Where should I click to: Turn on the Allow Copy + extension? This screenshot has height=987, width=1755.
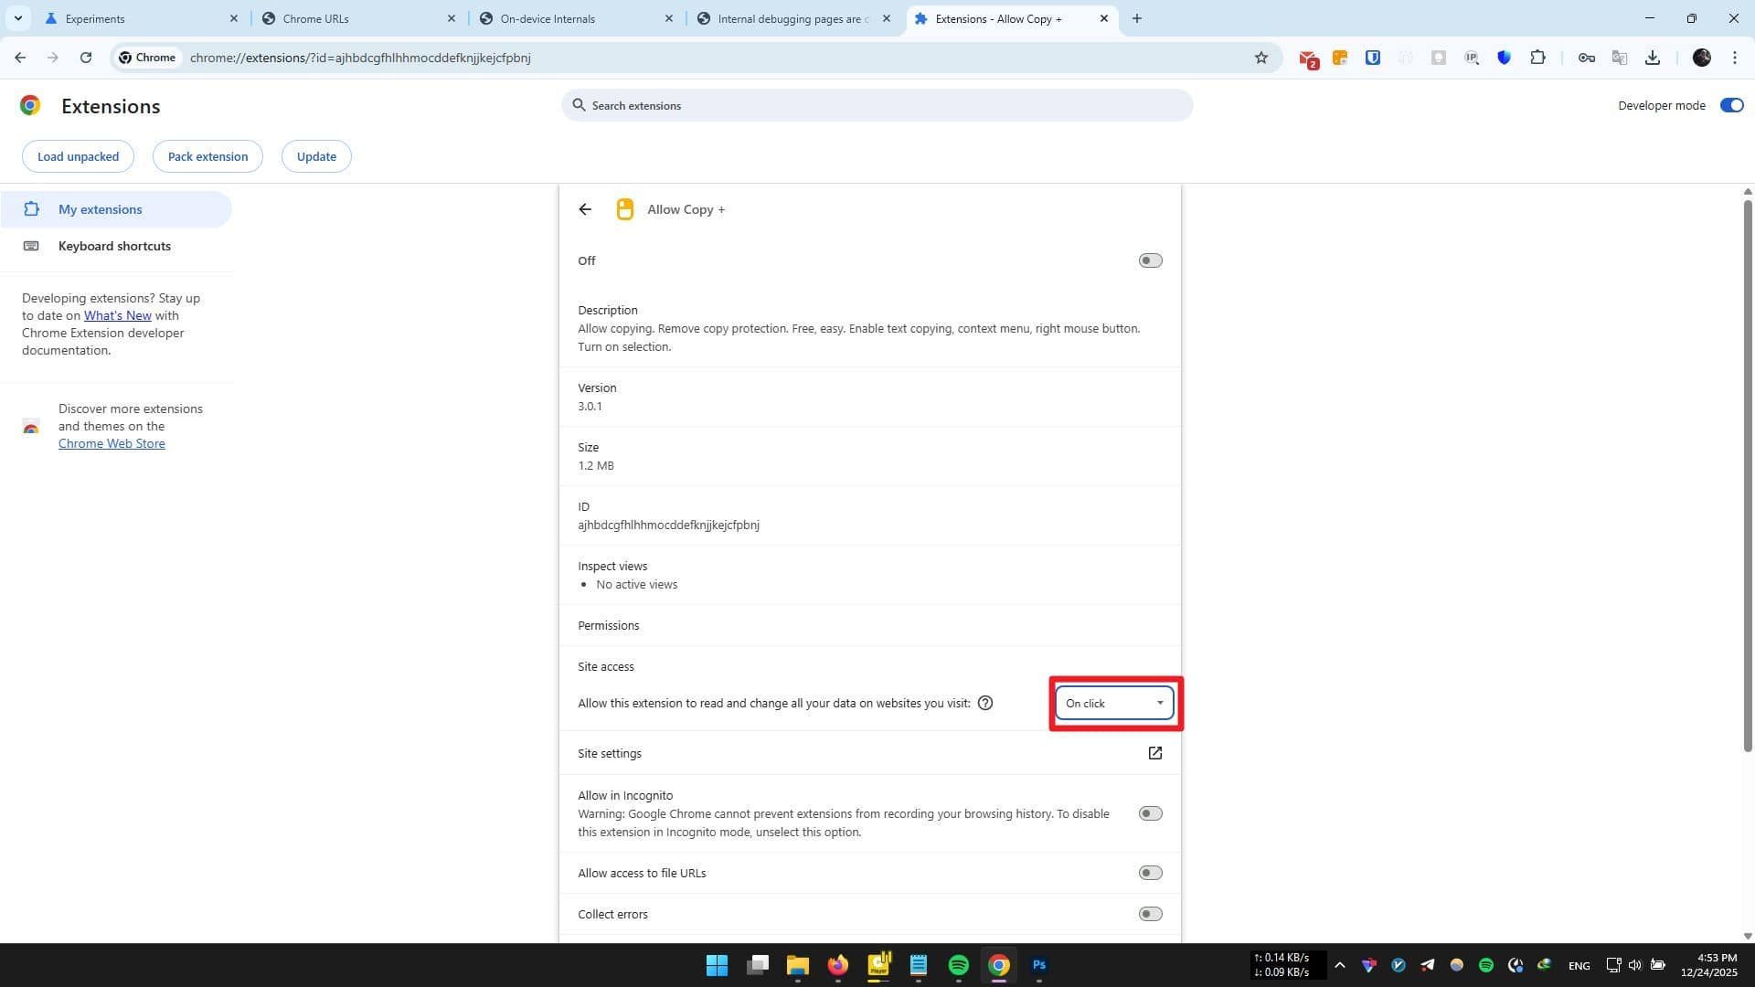coord(1150,260)
